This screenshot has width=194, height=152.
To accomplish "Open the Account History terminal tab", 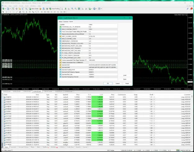I will [24, 147].
